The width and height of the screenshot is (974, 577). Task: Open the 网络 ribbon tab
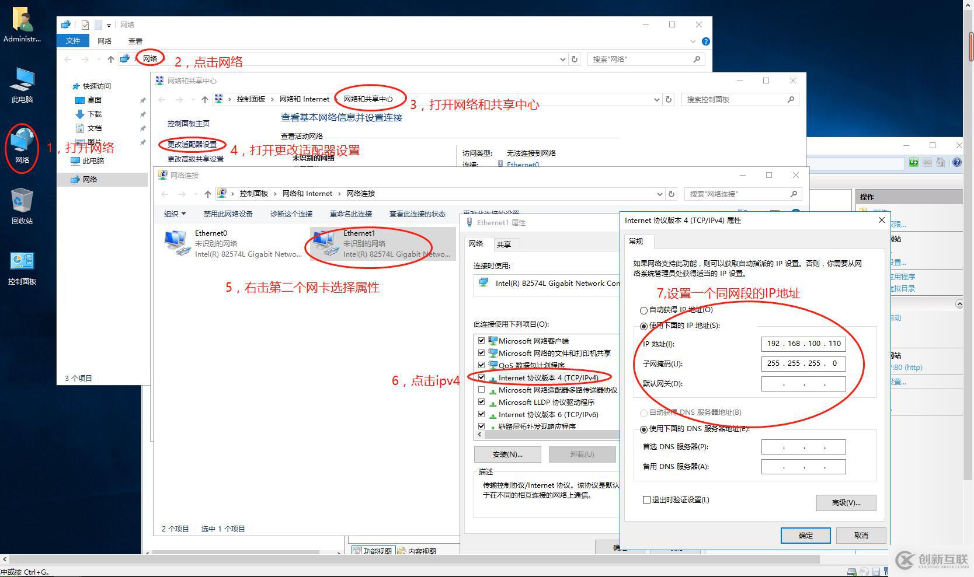coord(105,41)
